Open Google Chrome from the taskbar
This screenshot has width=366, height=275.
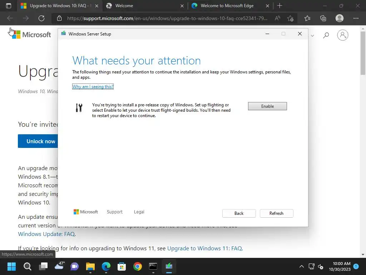138,266
